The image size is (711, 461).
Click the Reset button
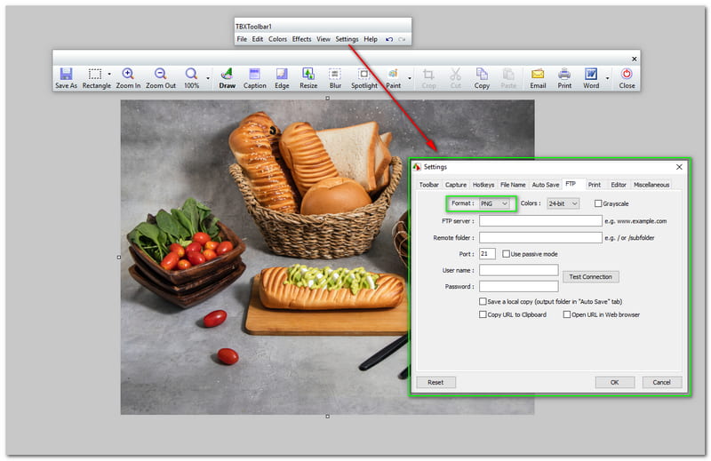[435, 382]
